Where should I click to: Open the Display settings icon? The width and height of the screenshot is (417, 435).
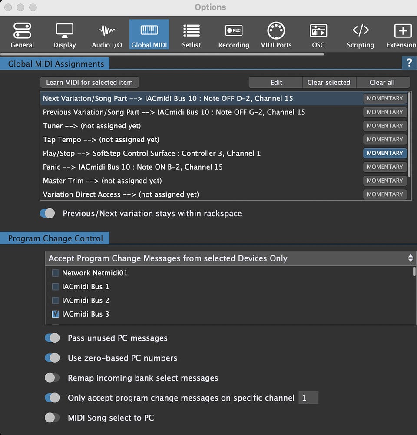[64, 31]
